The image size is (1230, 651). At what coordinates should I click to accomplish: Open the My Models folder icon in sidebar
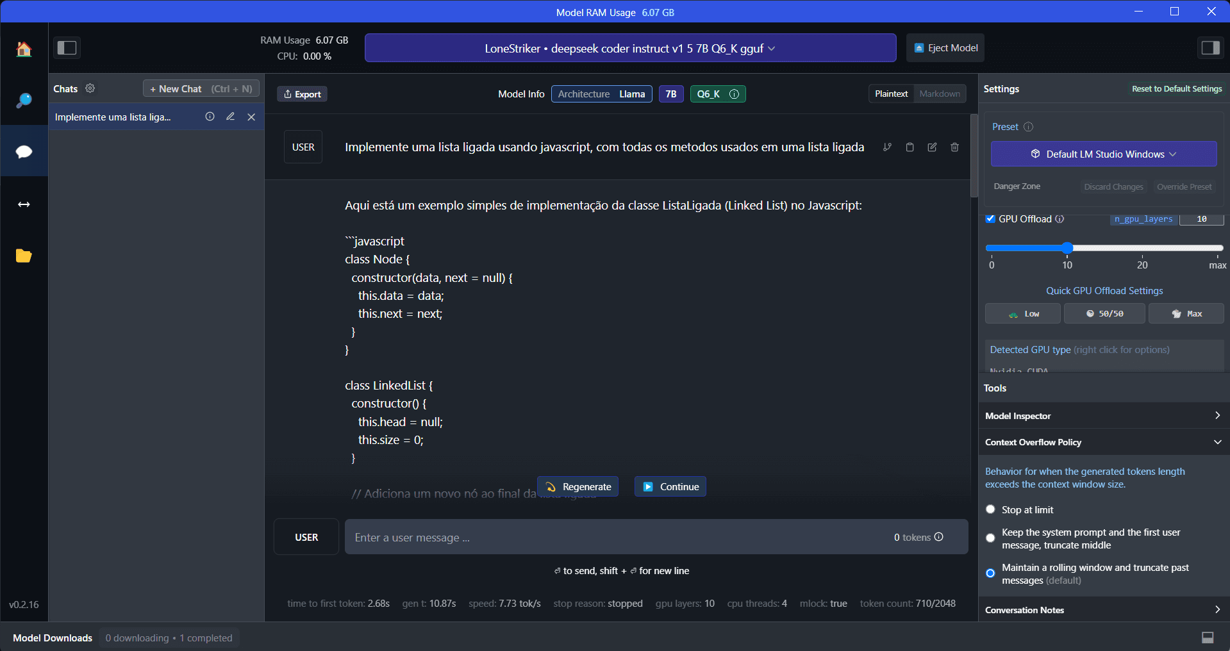click(24, 256)
